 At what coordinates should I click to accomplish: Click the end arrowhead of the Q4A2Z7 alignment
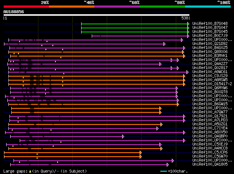(x=161, y=64)
